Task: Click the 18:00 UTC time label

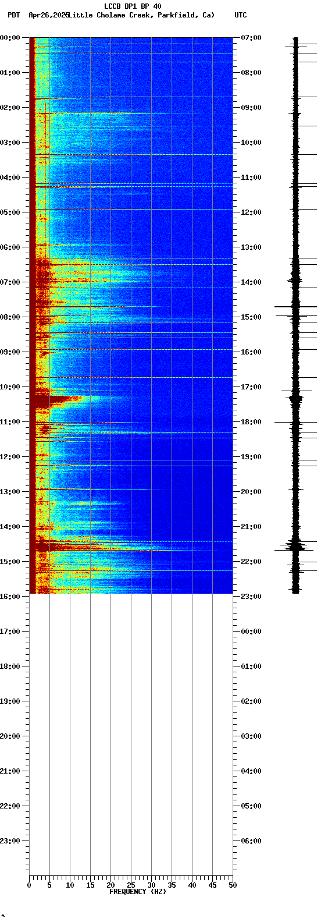Action: 251,422
